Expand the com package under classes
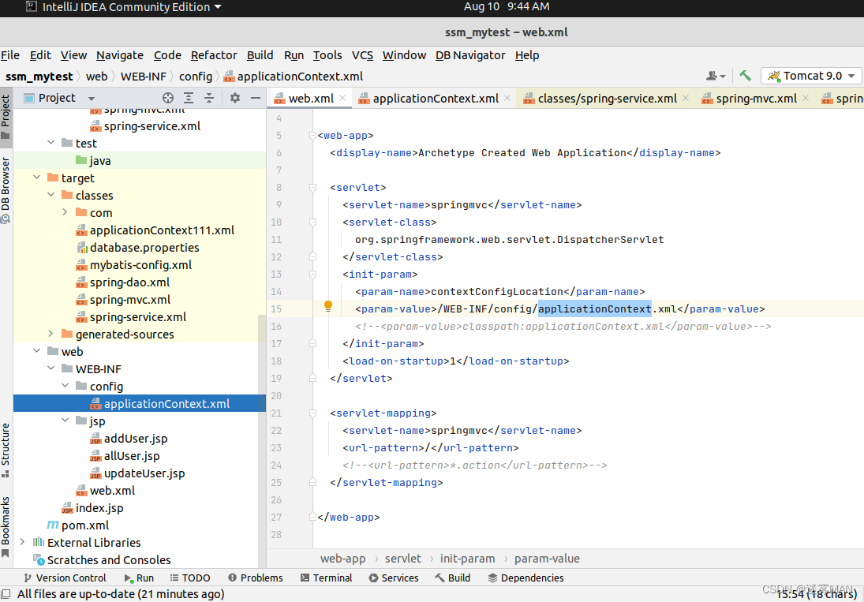Viewport: 864px width, 602px height. pyautogui.click(x=65, y=212)
